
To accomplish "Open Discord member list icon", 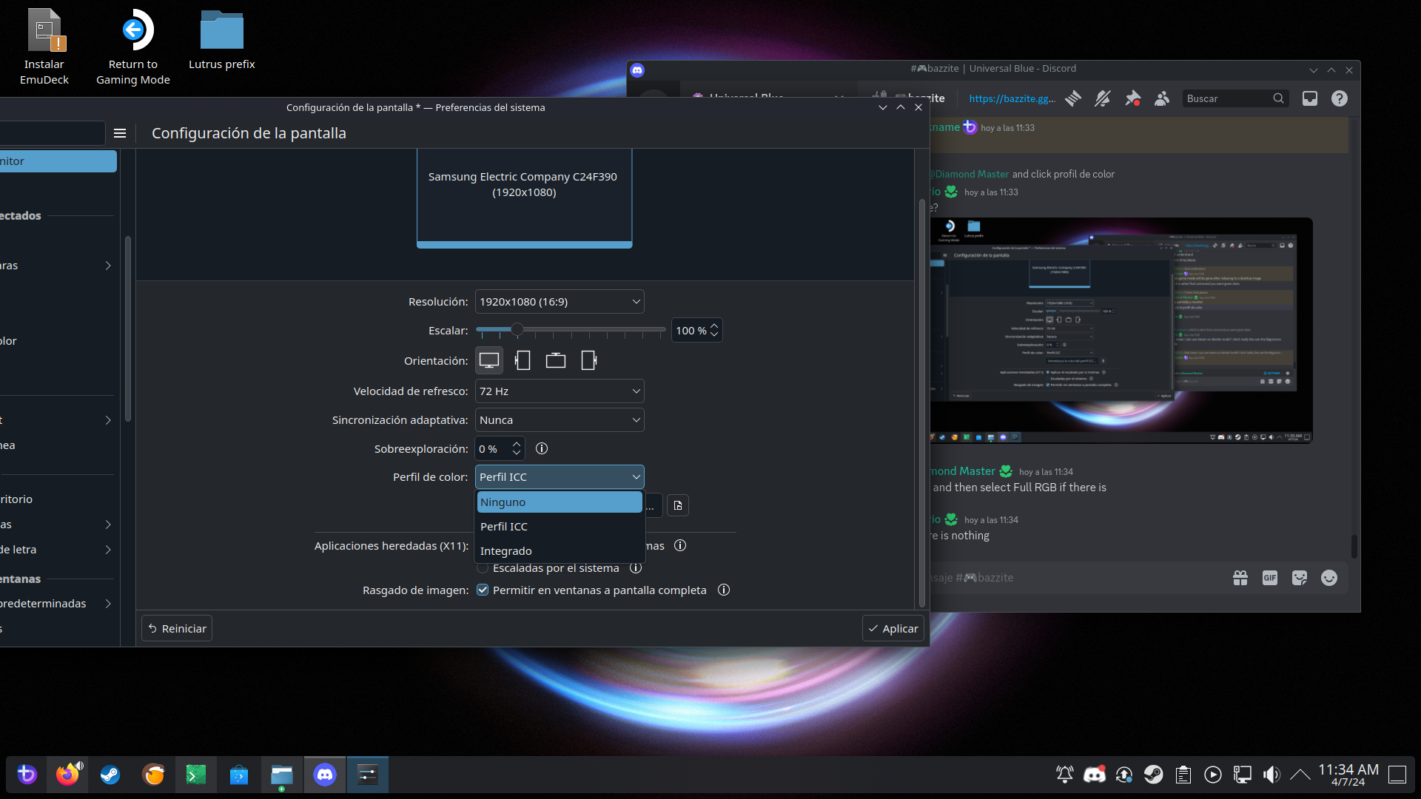I will point(1162,98).
